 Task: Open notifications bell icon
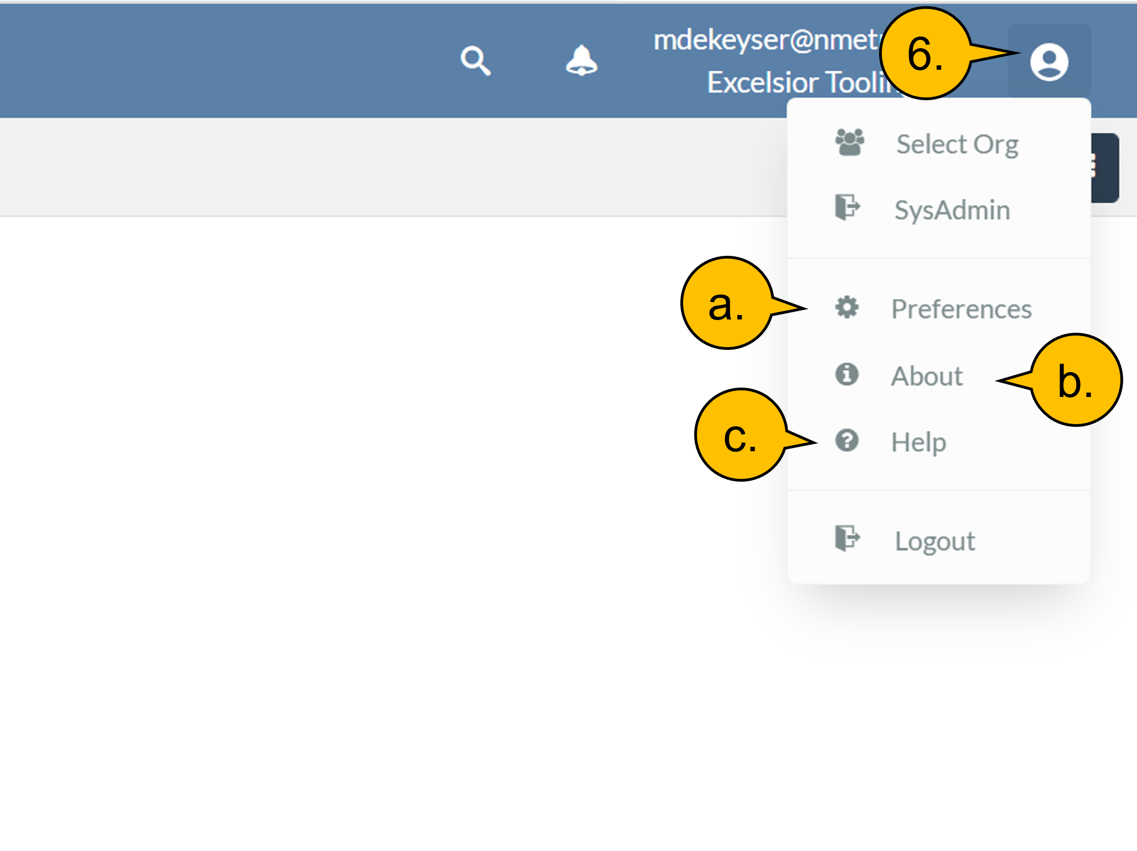tap(581, 60)
